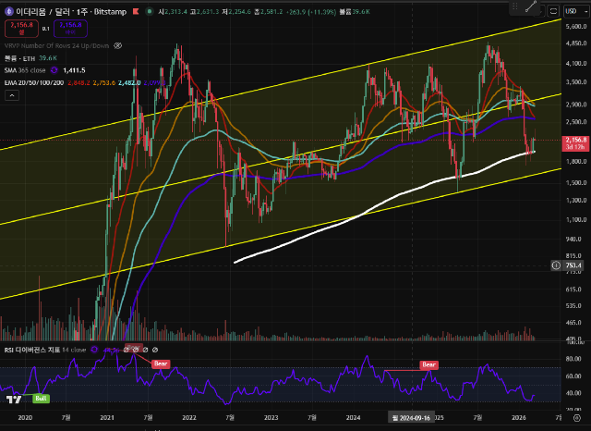Grab the floating toolbar drag handle
Screen dimensions: 591x431
point(515,6)
